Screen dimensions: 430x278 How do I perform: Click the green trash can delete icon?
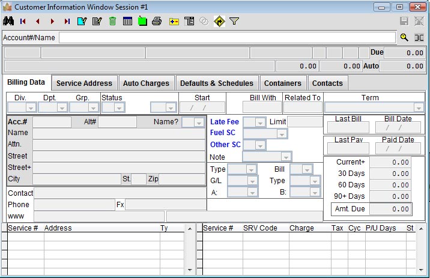point(112,22)
